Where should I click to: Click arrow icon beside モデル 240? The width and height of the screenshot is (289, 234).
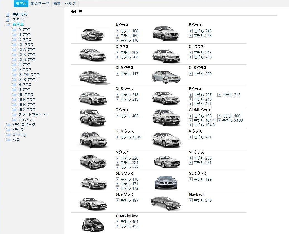pos(190,201)
